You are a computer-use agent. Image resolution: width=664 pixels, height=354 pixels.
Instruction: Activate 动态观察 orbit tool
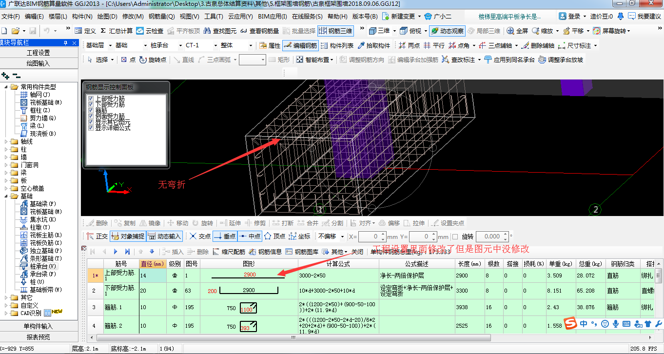pos(447,31)
